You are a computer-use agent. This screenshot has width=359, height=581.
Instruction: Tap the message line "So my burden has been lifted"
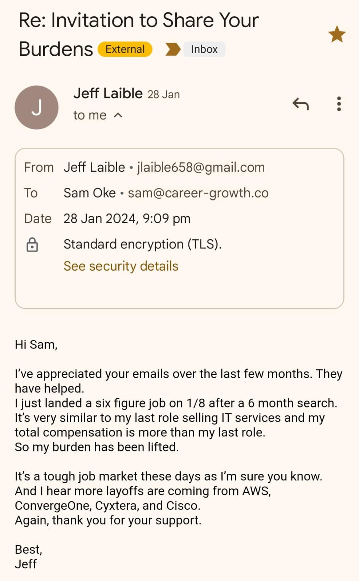(x=97, y=447)
